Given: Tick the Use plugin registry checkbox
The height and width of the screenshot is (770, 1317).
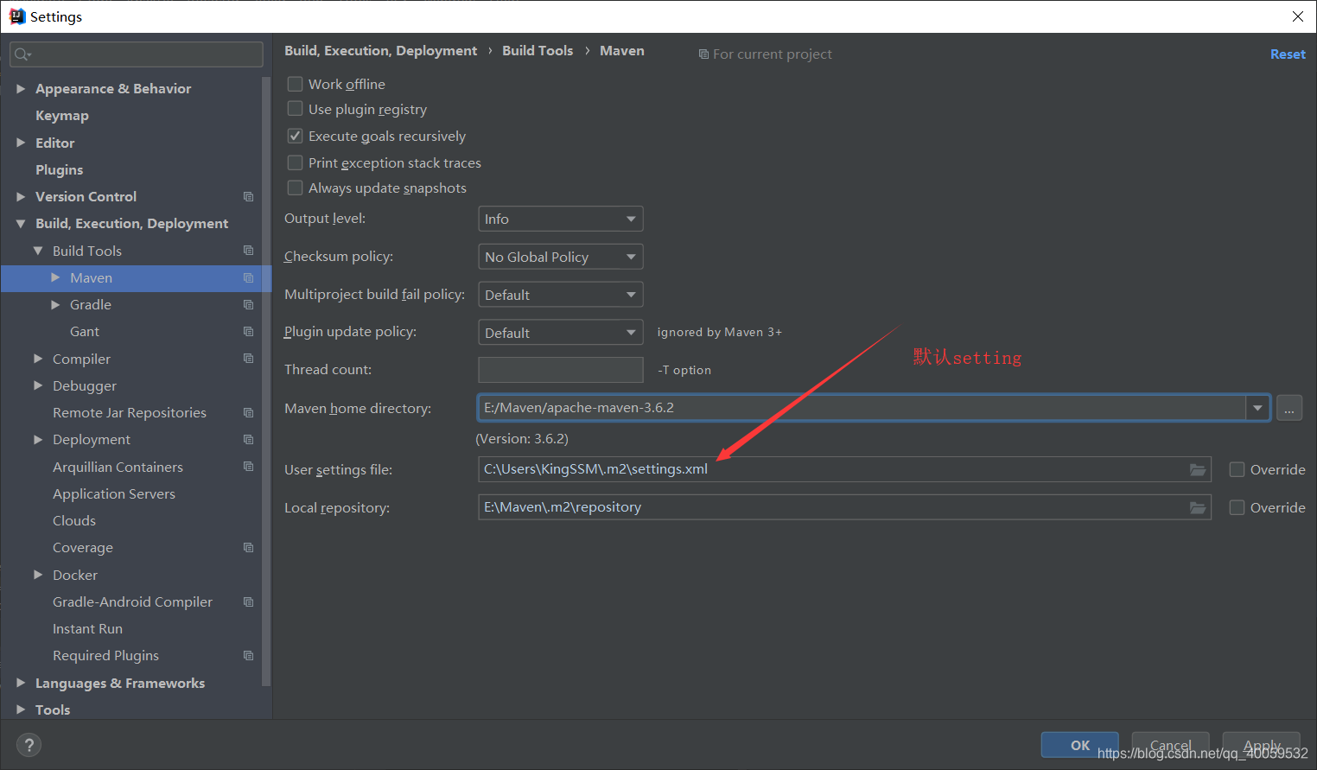Looking at the screenshot, I should pyautogui.click(x=295, y=109).
